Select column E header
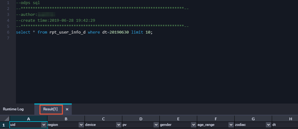Screen dimensions: 298x129 (178, 119)
